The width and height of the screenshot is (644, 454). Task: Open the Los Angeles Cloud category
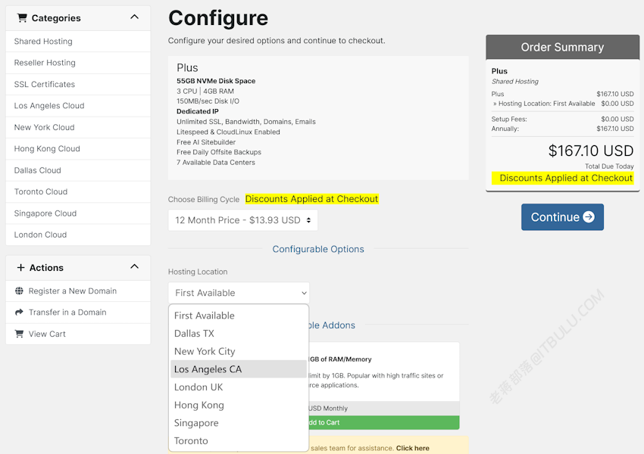coord(78,106)
